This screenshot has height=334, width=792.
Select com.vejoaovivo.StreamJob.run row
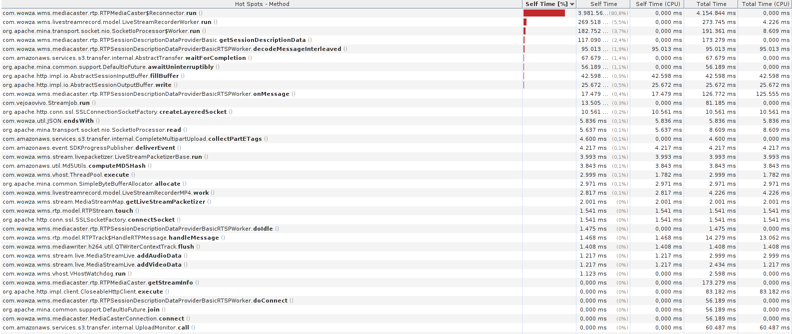pyautogui.click(x=396, y=103)
